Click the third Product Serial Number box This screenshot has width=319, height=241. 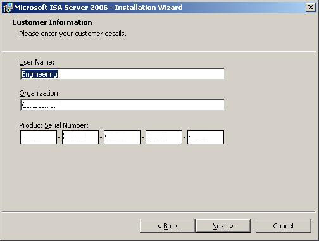(122, 137)
